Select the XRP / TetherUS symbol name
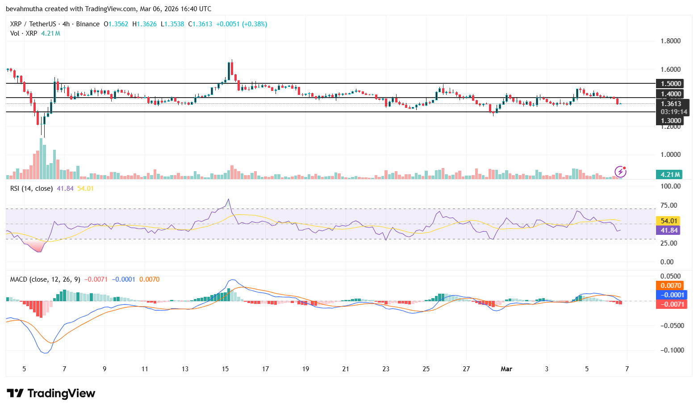Screen dimensions: 698x410 coord(33,24)
